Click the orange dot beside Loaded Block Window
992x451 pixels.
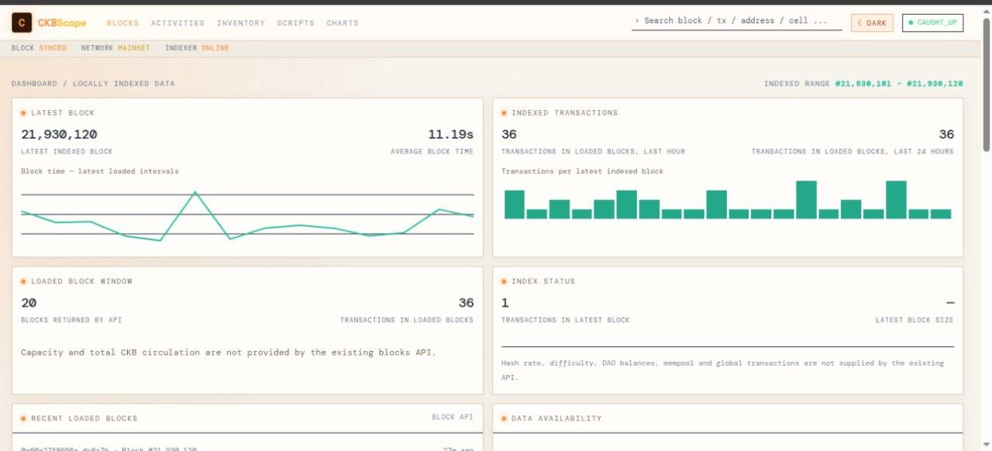tap(23, 281)
